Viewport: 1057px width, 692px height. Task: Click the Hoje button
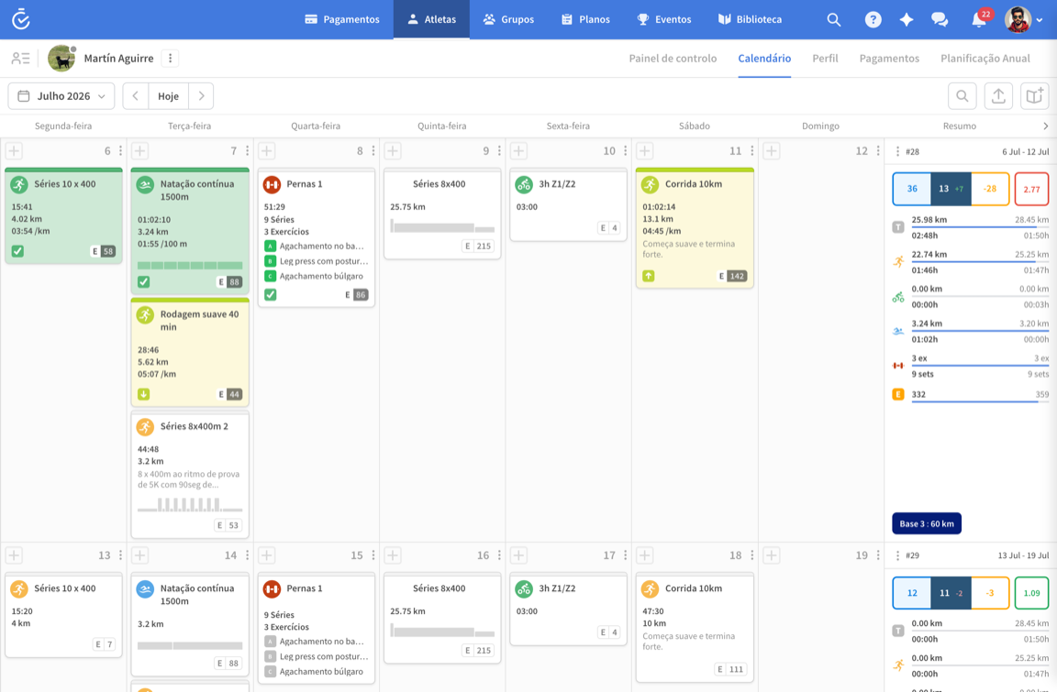[x=169, y=96]
